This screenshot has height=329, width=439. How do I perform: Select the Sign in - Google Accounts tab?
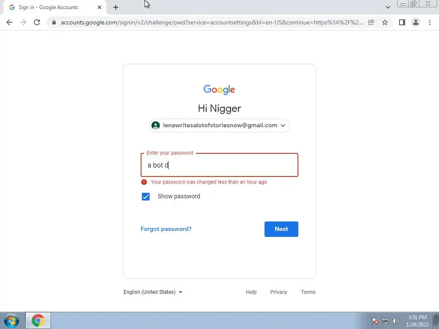54,7
